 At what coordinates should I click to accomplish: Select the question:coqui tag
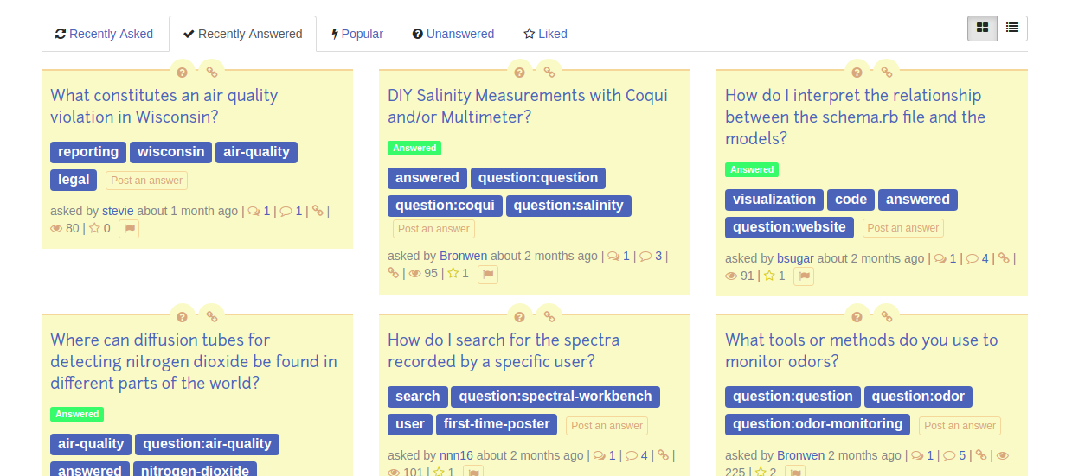(x=446, y=206)
